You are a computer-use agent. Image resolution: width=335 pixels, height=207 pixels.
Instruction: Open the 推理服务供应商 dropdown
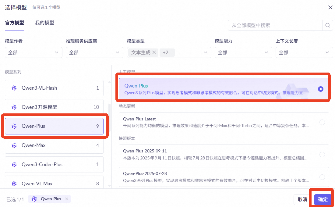click(94, 52)
